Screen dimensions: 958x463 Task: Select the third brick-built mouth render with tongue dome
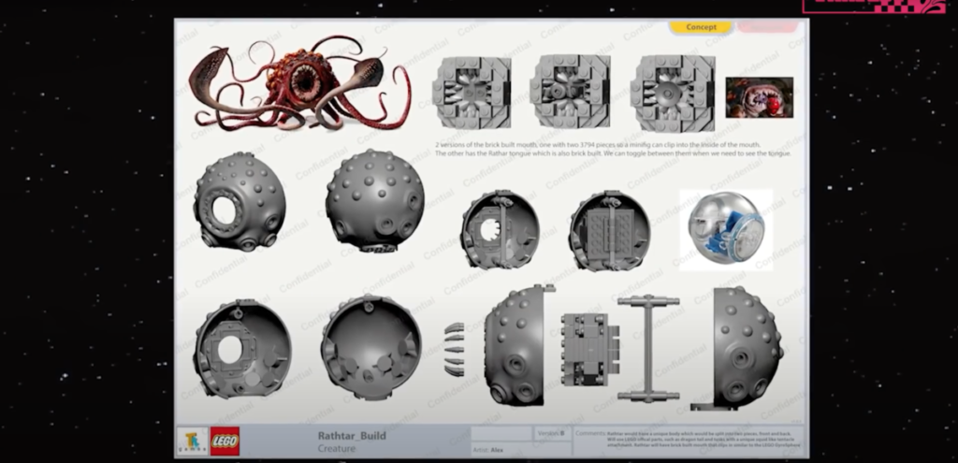pyautogui.click(x=672, y=93)
